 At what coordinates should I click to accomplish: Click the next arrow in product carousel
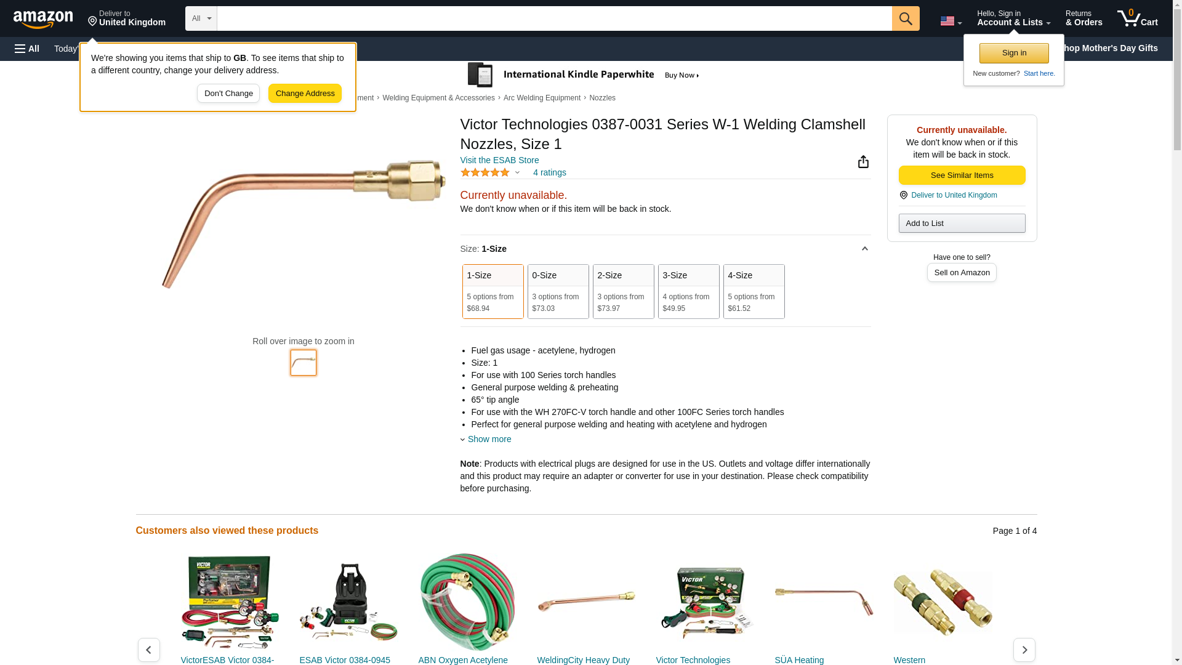point(1024,650)
